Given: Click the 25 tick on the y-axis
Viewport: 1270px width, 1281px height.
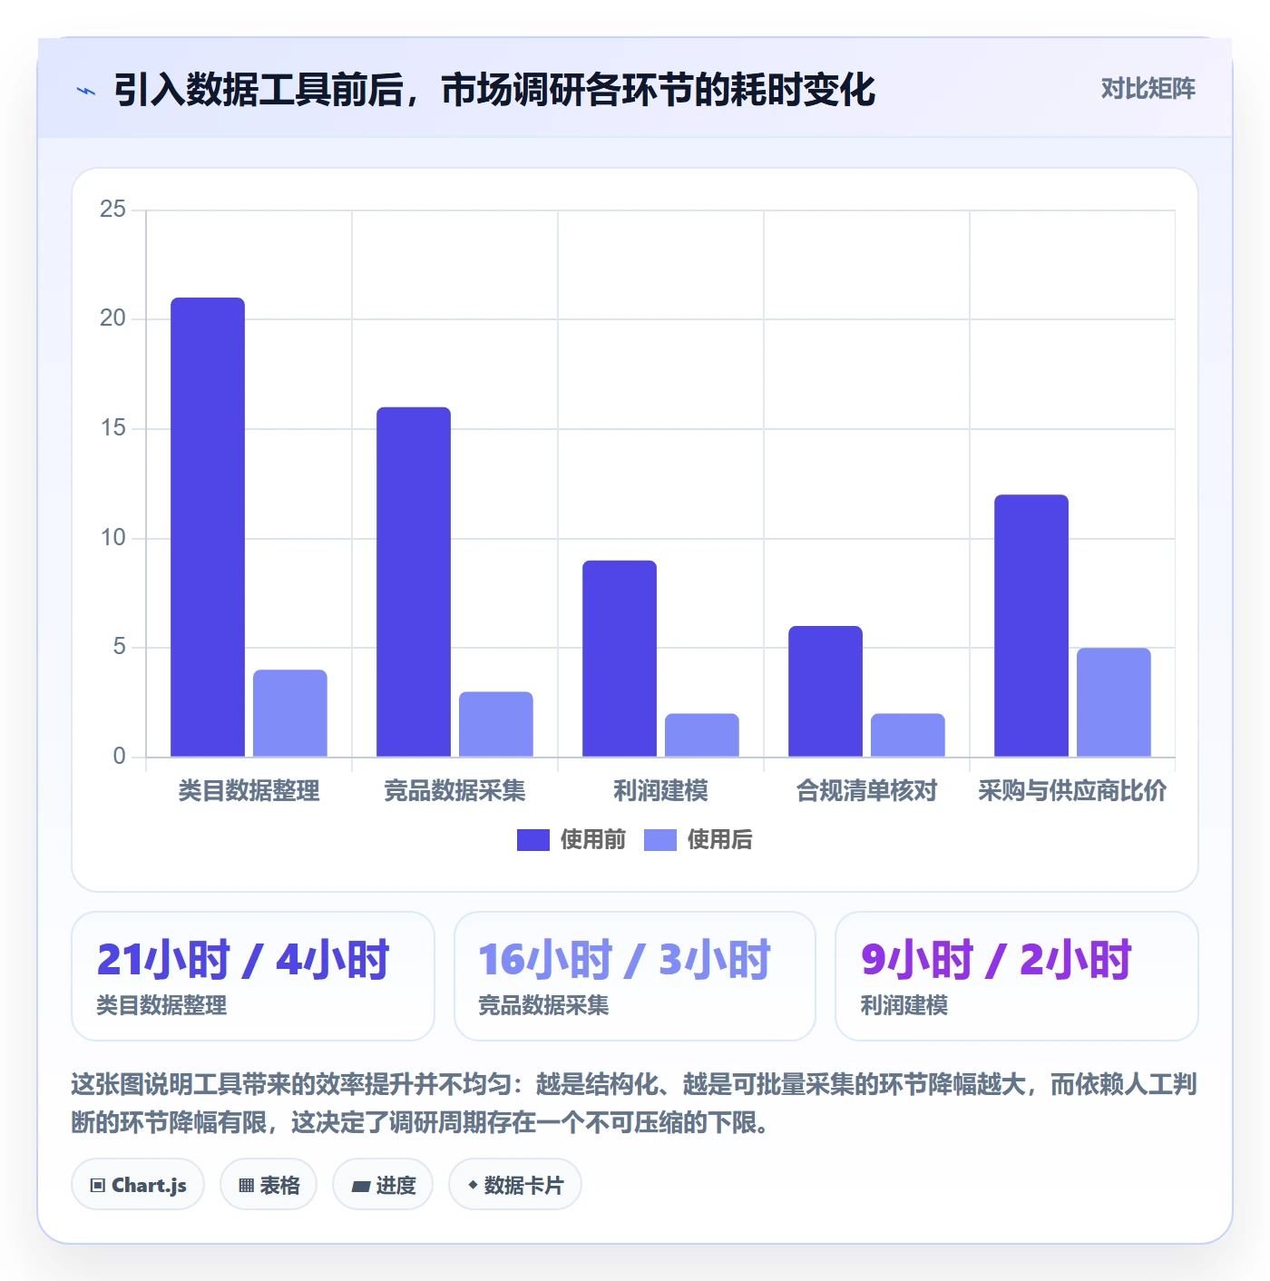Looking at the screenshot, I should pyautogui.click(x=113, y=210).
